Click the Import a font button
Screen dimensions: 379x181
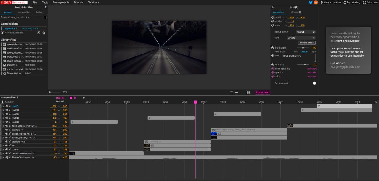point(306,43)
